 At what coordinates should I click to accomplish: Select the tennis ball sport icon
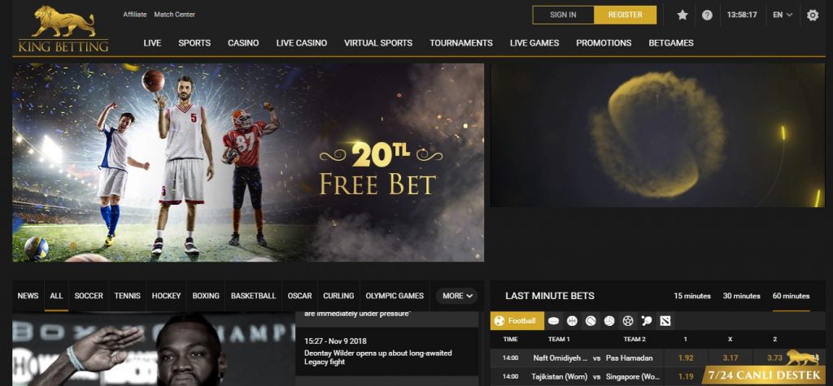591,321
